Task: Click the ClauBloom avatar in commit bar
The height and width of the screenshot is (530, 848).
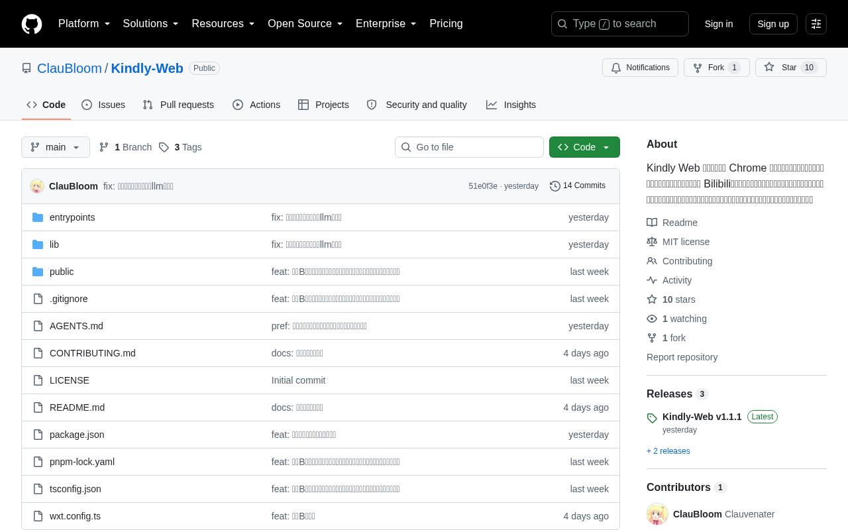Action: pyautogui.click(x=37, y=186)
